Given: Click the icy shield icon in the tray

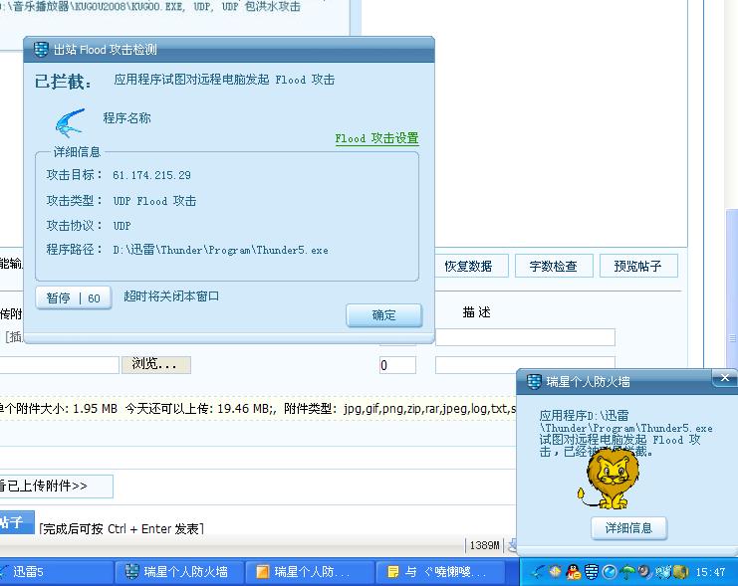Looking at the screenshot, I should pos(663,572).
